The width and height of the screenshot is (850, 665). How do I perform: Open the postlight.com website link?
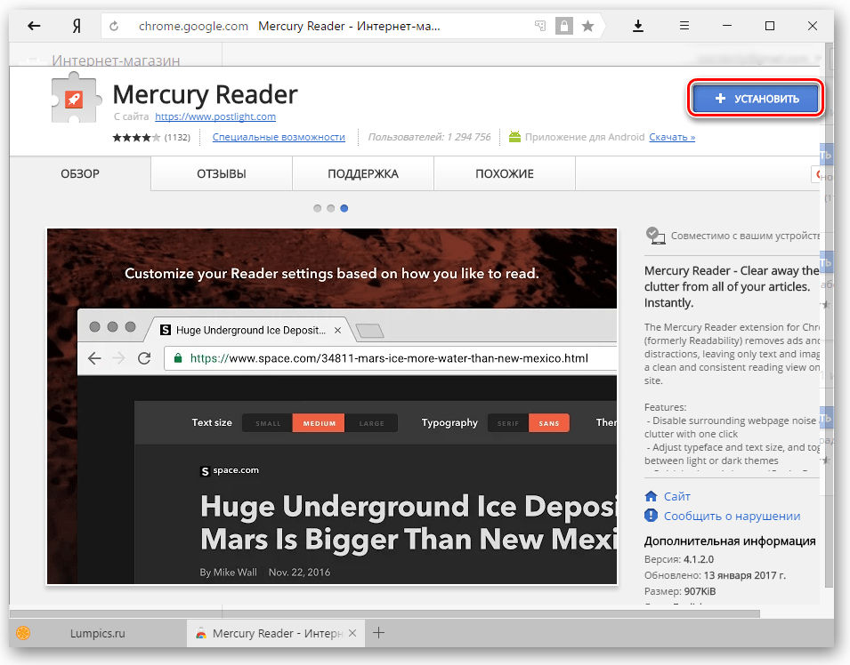[215, 116]
